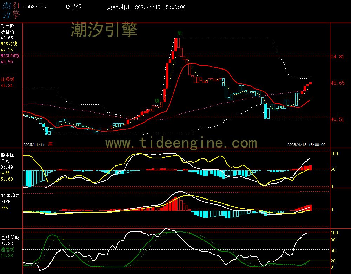Select the MA60均线 legend label
Viewport: 351px width, 274px height.
coord(10,56)
